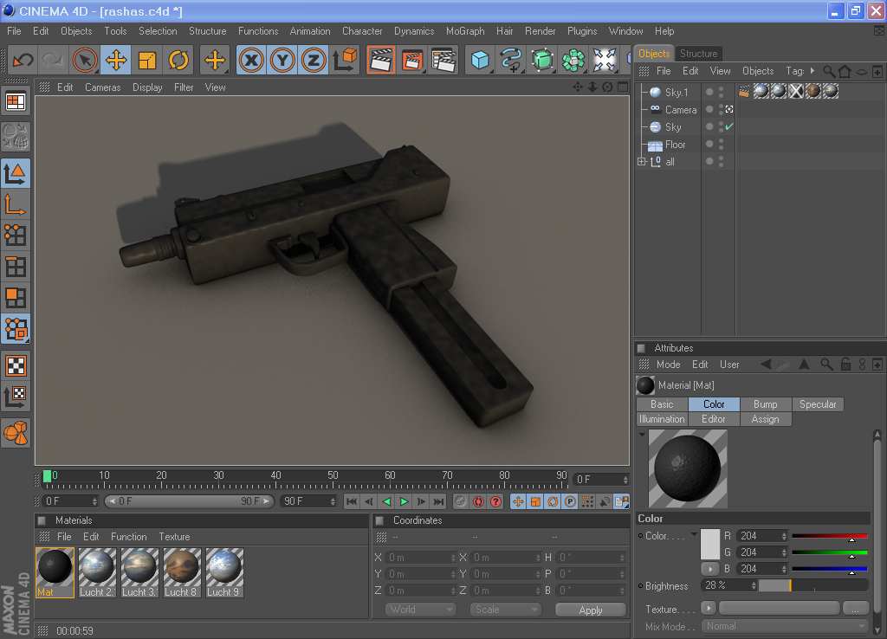Open the Render menu in the main menu bar
887x639 pixels.
coord(541,31)
